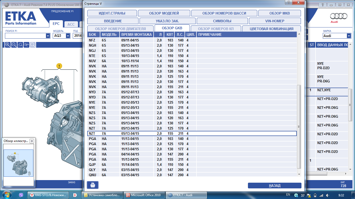Click the network signal tray icon

coord(321,195)
